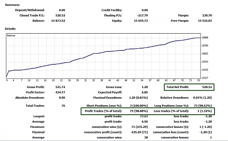
Task: Select the Equity label
Action: tap(117, 21)
